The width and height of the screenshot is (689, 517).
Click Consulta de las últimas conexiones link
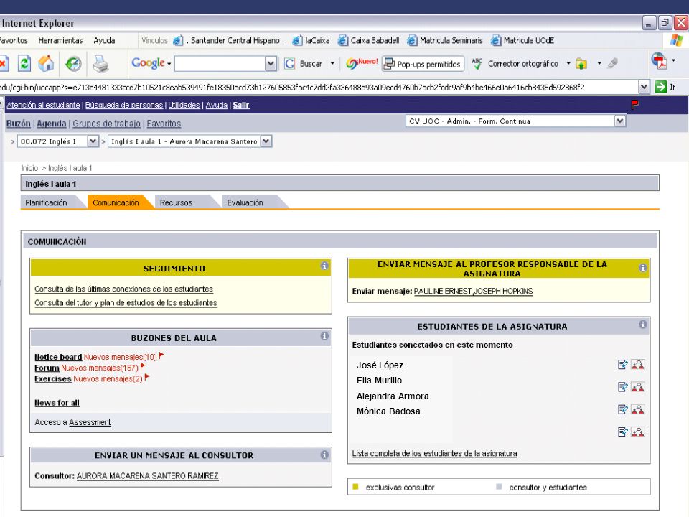pos(124,289)
